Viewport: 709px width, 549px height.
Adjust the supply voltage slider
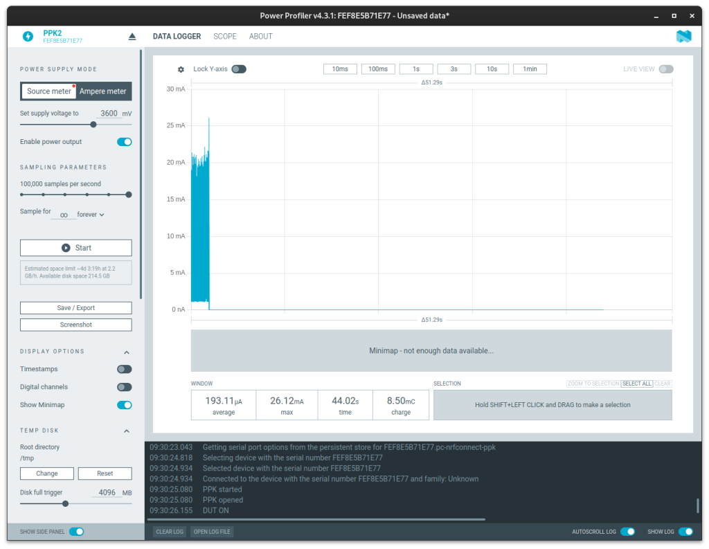(93, 125)
